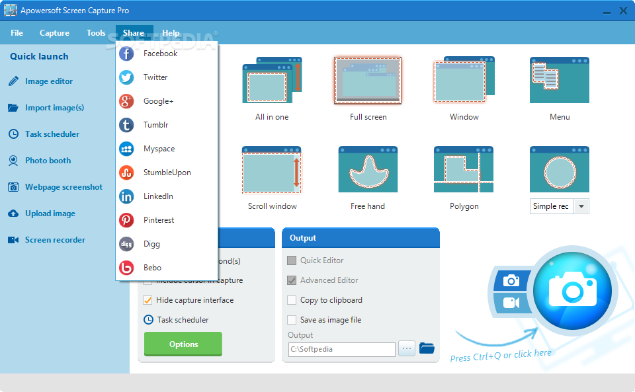Click Press Ctrl+Q or click here text
This screenshot has width=635, height=392.
(x=501, y=355)
